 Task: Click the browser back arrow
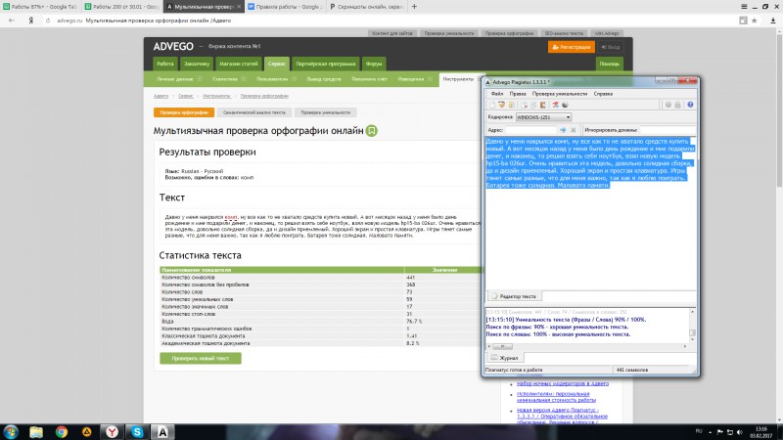pyautogui.click(x=12, y=21)
